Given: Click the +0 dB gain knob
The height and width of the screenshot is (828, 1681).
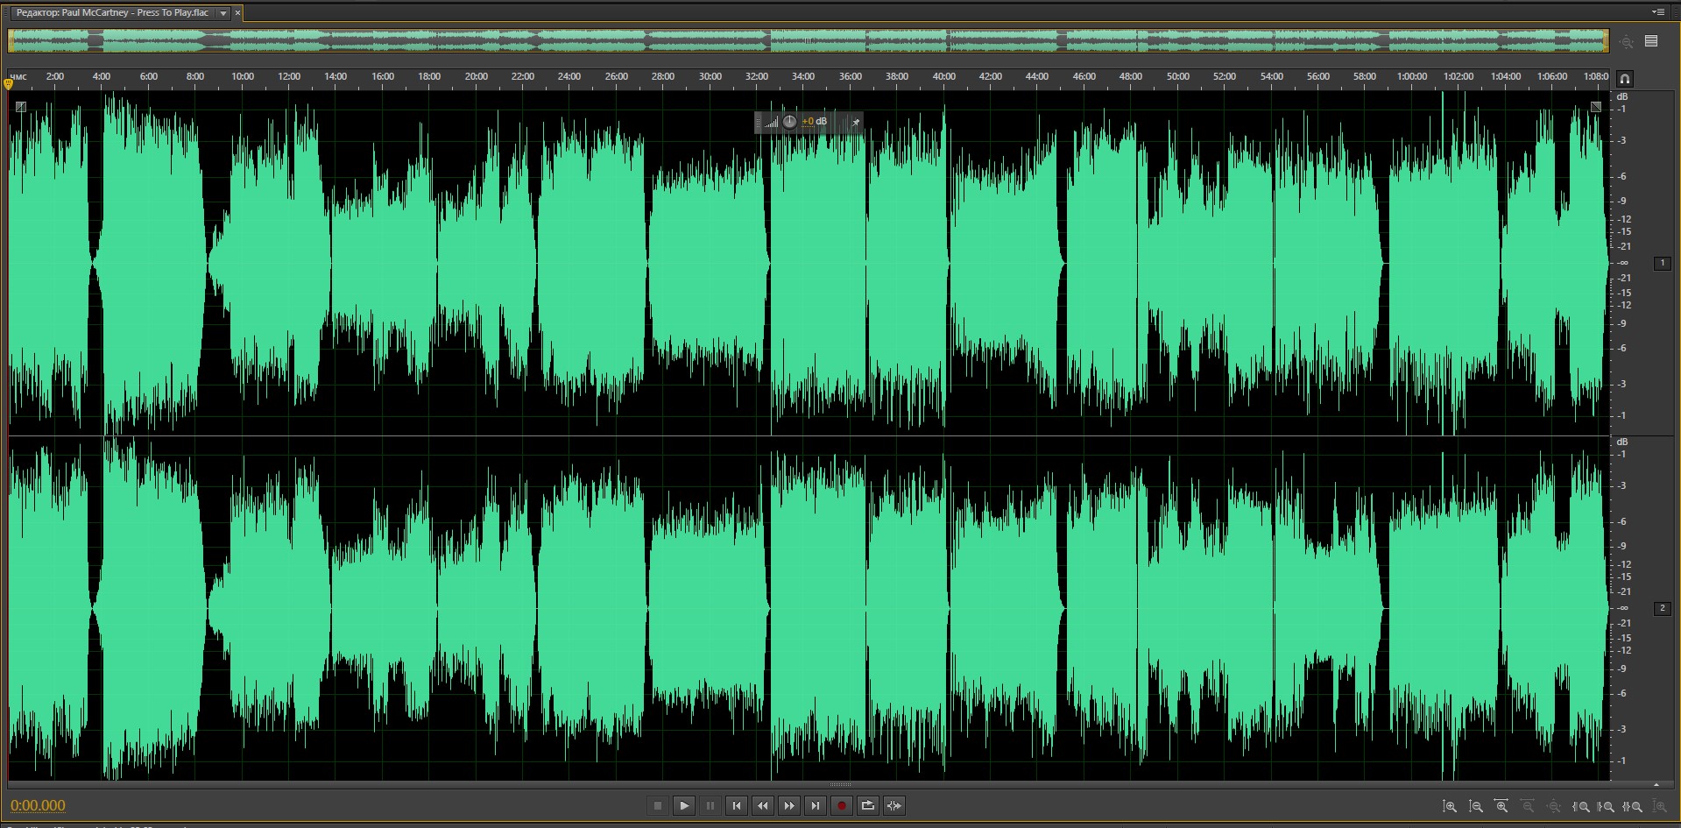Looking at the screenshot, I should [789, 122].
